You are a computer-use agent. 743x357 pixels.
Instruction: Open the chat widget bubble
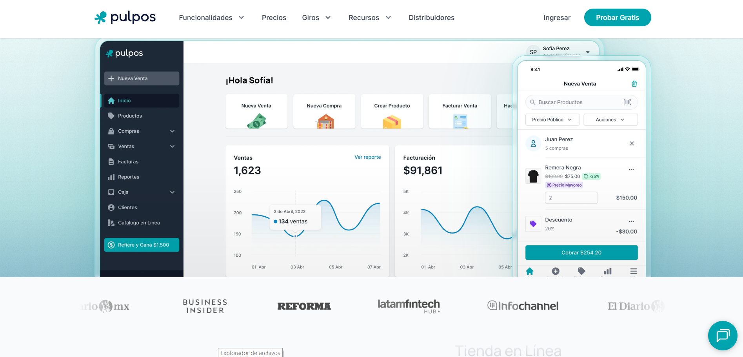pyautogui.click(x=722, y=335)
